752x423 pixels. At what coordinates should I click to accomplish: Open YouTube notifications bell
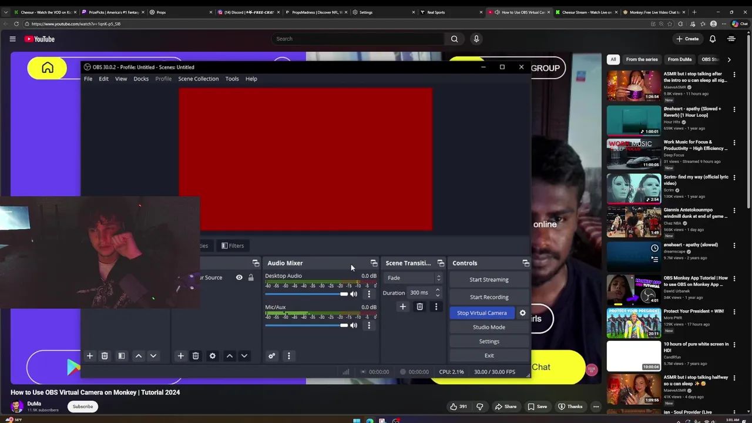point(713,39)
